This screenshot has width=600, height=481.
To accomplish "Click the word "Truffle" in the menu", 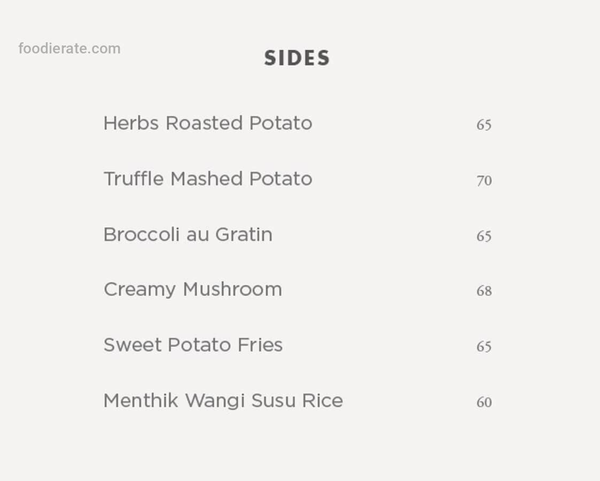I will click(x=134, y=179).
